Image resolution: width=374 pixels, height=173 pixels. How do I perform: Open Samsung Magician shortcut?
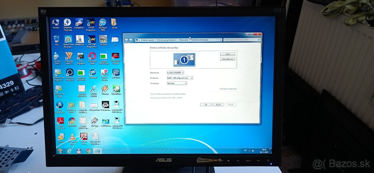[x=70, y=75]
